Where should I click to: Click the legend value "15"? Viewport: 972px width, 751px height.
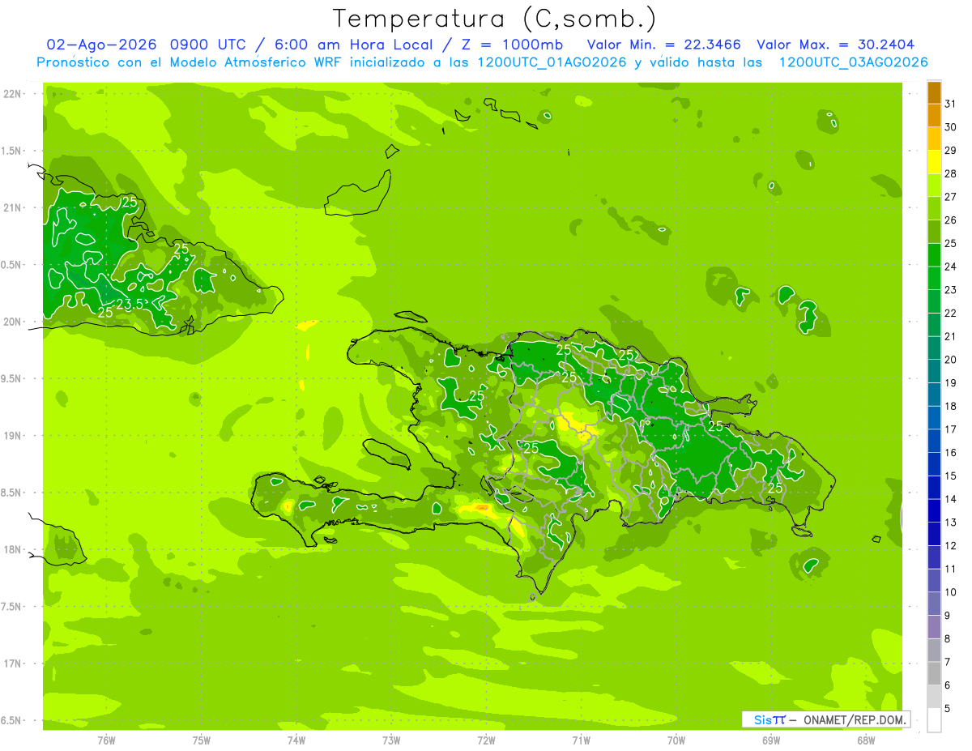(950, 476)
